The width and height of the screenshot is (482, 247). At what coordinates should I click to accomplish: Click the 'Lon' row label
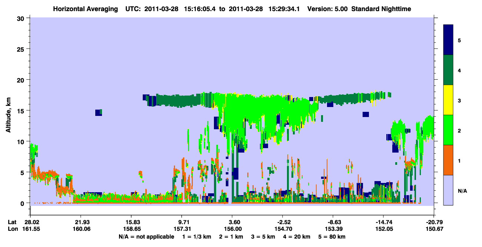12,229
